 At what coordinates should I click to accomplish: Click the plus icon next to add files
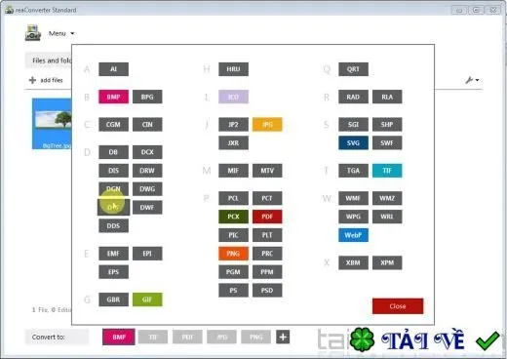click(x=32, y=80)
